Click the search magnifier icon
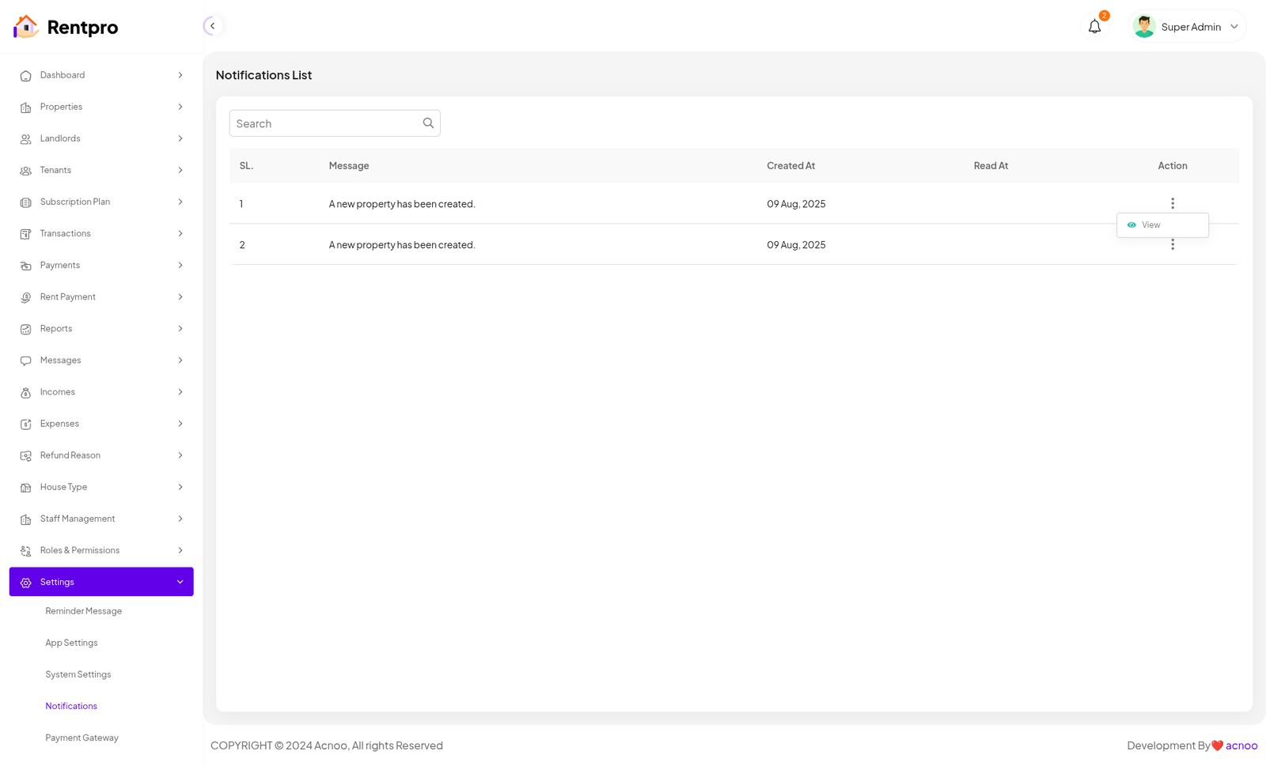The width and height of the screenshot is (1266, 766). coord(428,123)
